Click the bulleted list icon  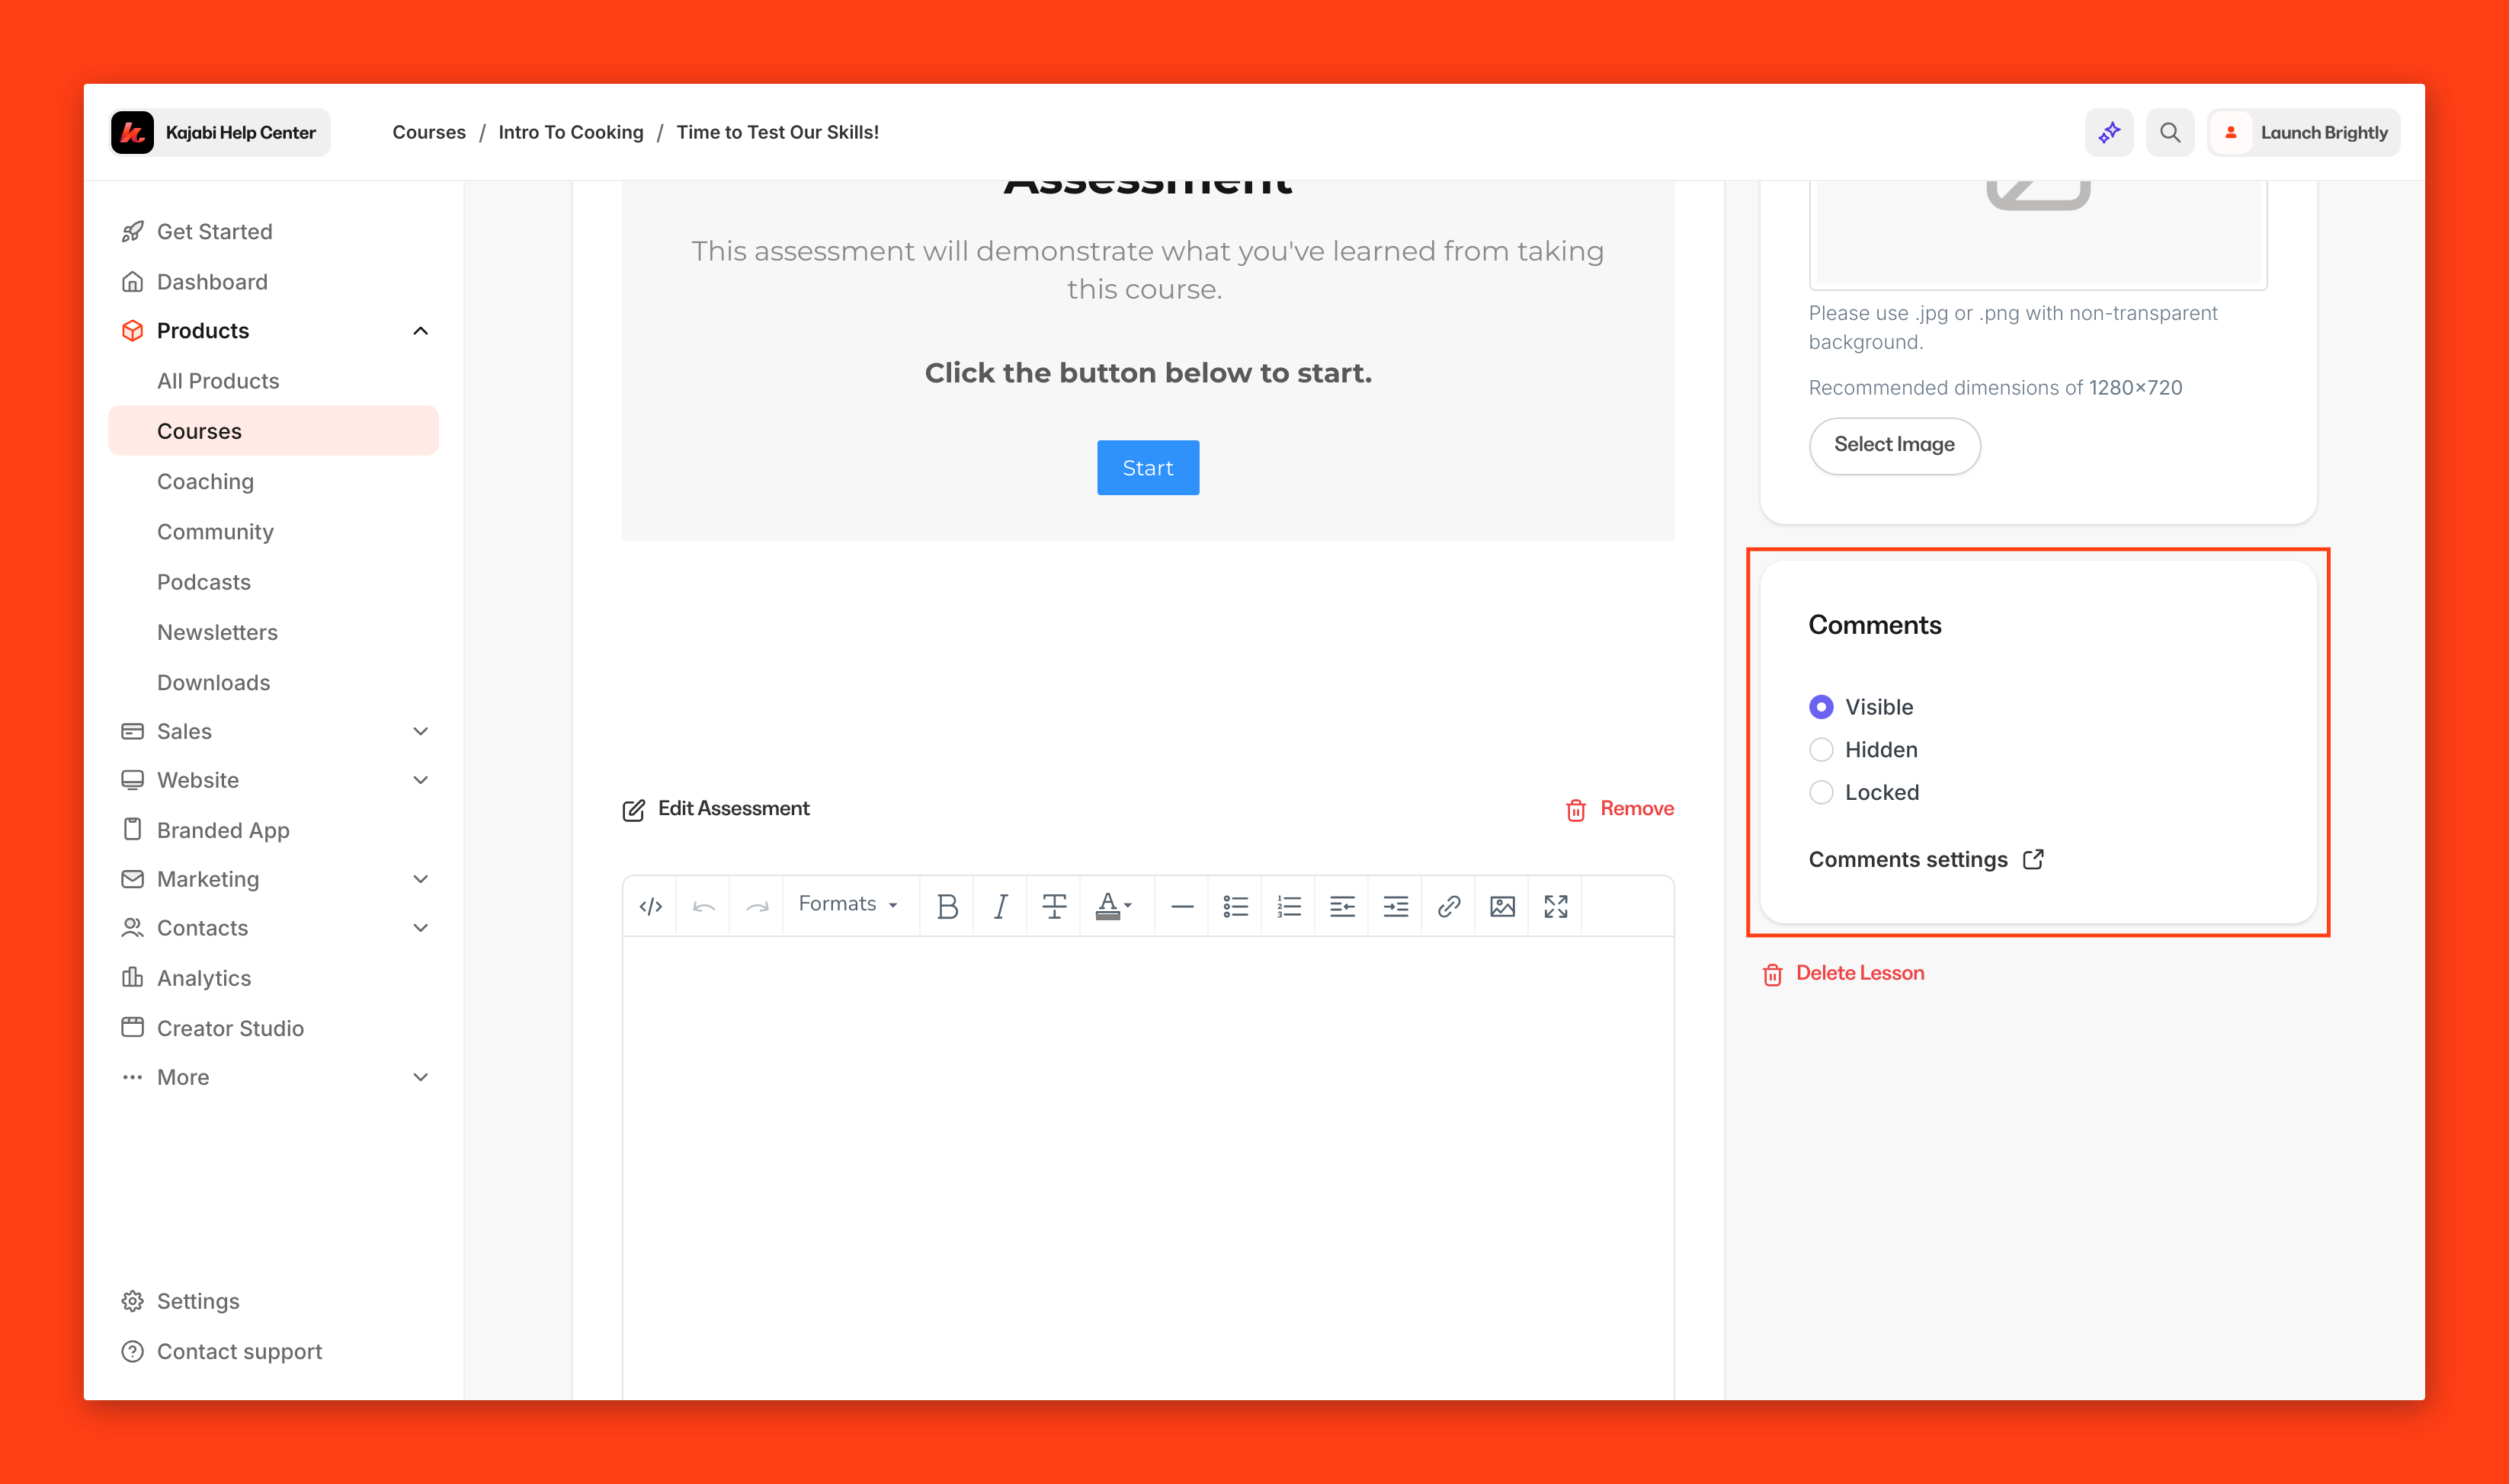[1235, 906]
